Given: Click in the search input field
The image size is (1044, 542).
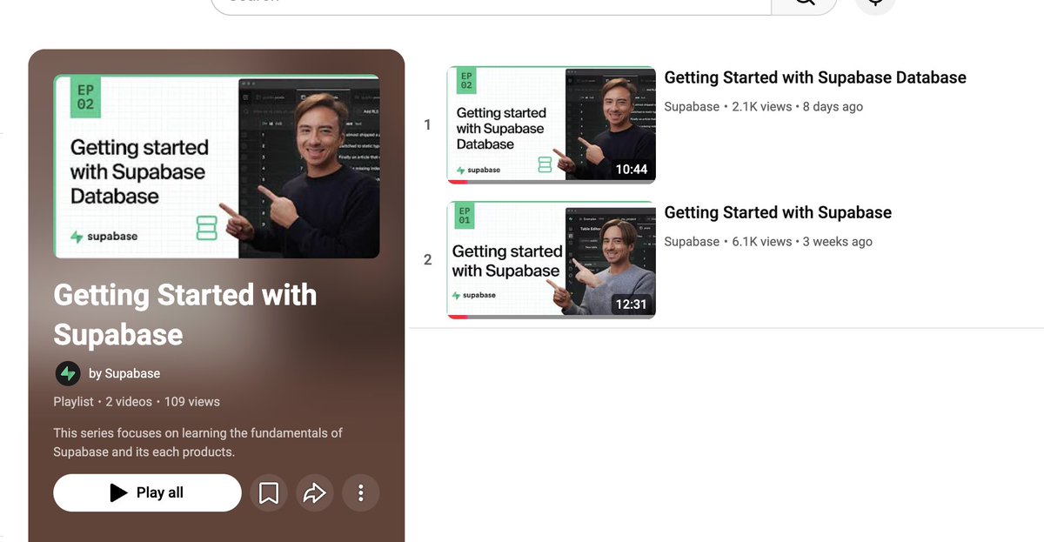Looking at the screenshot, I should [x=492, y=3].
